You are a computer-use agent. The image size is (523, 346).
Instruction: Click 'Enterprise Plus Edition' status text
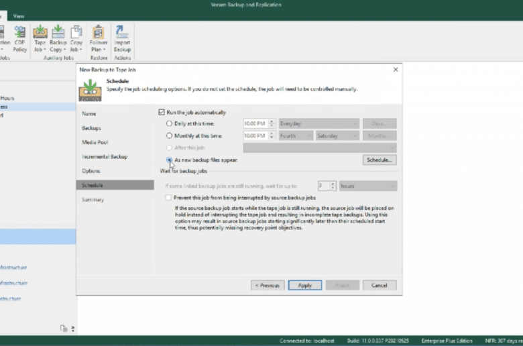click(x=447, y=341)
